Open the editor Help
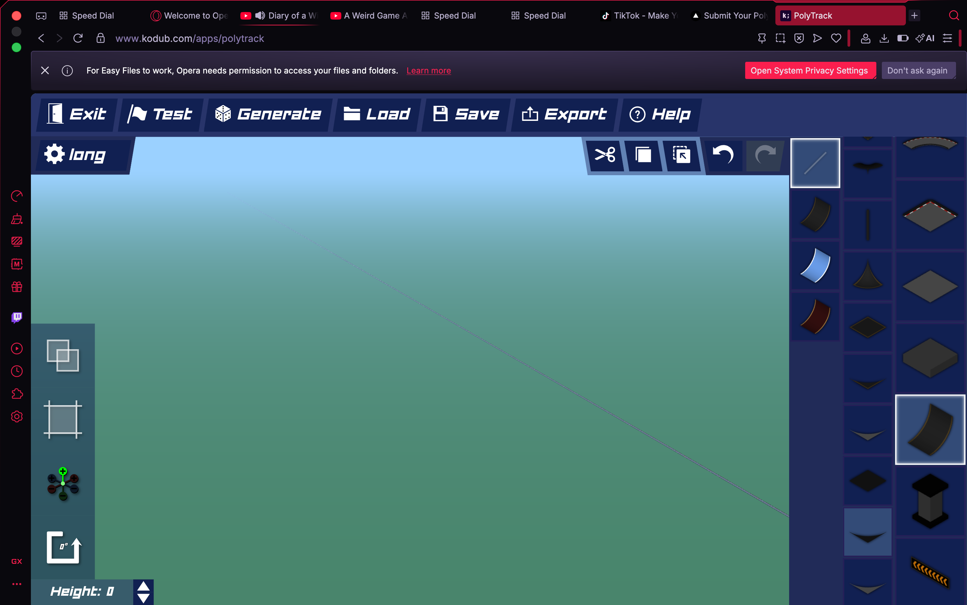 (660, 114)
